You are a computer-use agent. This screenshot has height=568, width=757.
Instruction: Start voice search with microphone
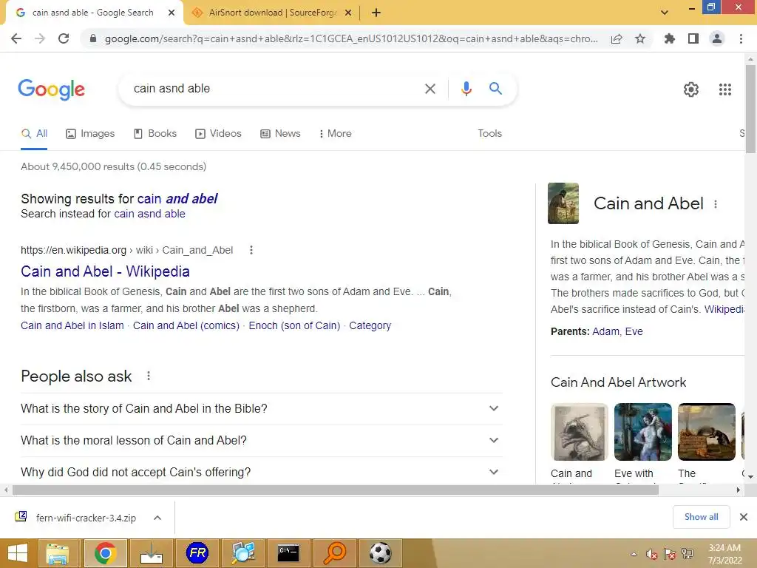click(466, 89)
